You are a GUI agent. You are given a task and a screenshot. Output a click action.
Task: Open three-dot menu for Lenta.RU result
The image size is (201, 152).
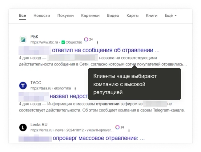129,130
